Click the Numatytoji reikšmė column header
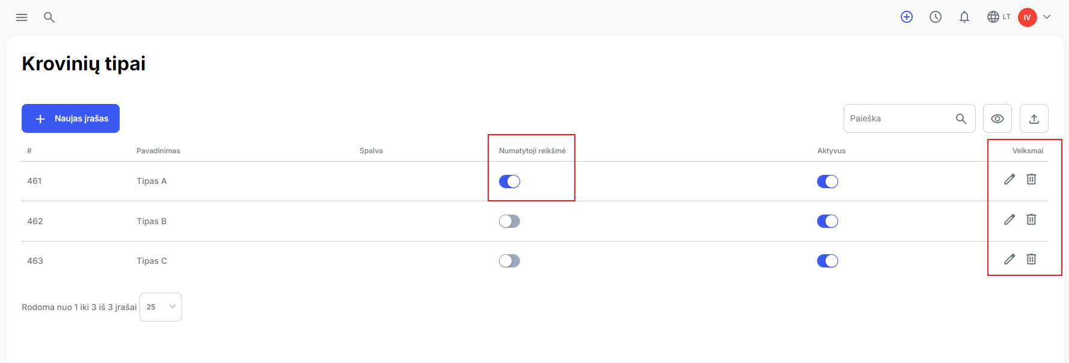This screenshot has height=363, width=1069. click(532, 151)
